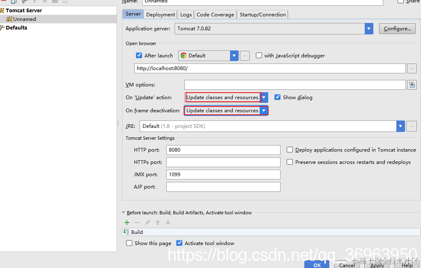Click the browse button next to the browser dropdown
This screenshot has width=421, height=268.
pos(245,56)
